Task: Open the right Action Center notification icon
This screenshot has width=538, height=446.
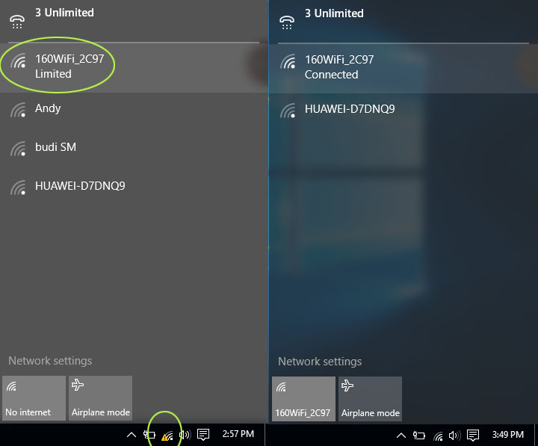Action: click(473, 436)
